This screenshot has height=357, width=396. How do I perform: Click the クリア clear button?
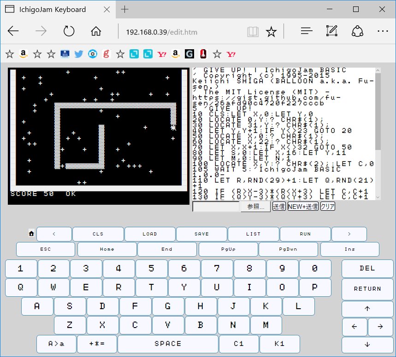328,207
